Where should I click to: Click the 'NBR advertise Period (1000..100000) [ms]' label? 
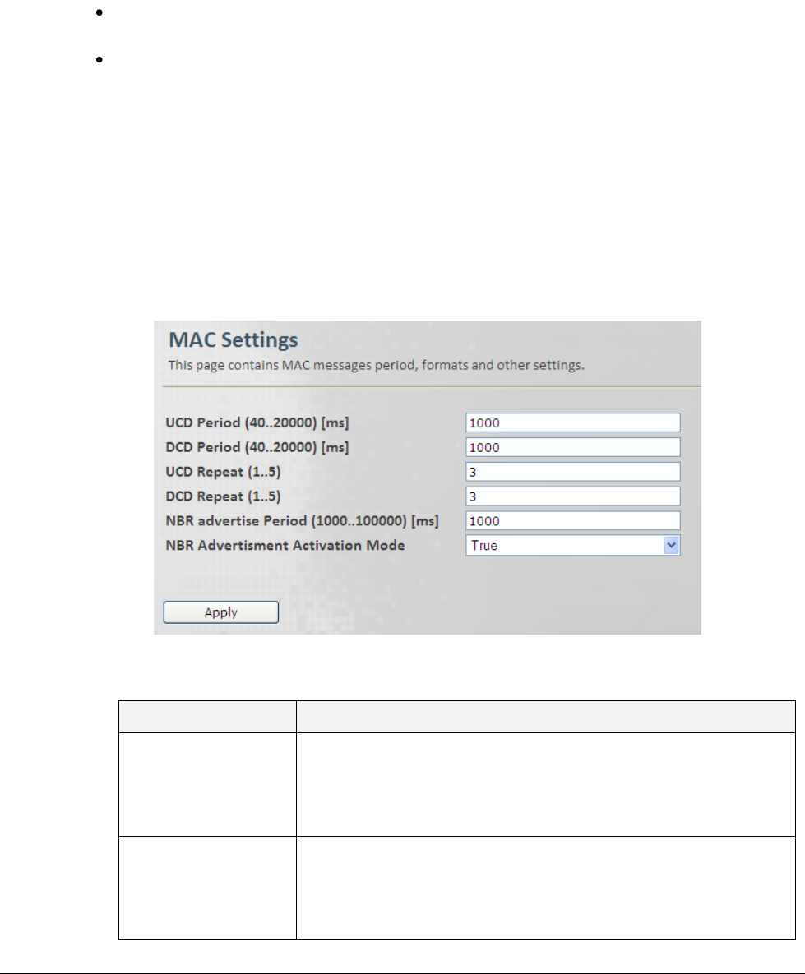point(302,521)
